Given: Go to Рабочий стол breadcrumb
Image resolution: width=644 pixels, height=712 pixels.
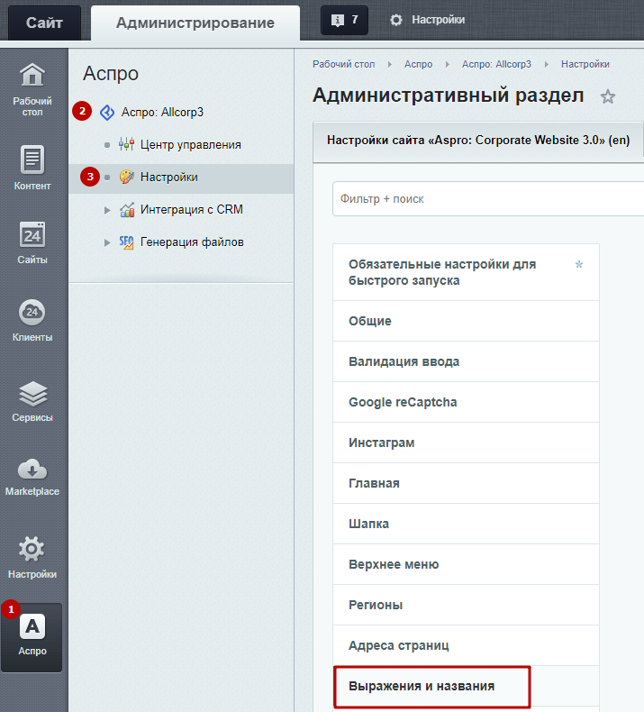Looking at the screenshot, I should pyautogui.click(x=343, y=64).
